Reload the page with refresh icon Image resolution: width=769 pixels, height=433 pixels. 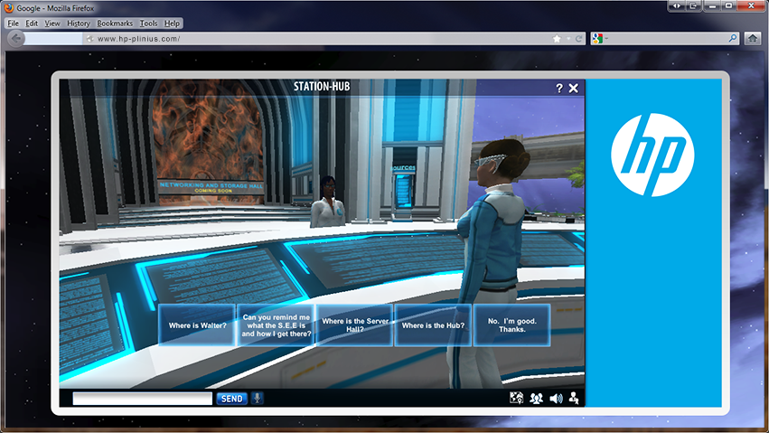click(578, 38)
